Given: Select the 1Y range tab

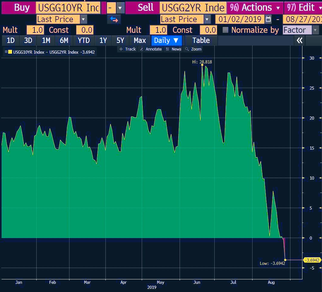Looking at the screenshot, I should tap(103, 40).
